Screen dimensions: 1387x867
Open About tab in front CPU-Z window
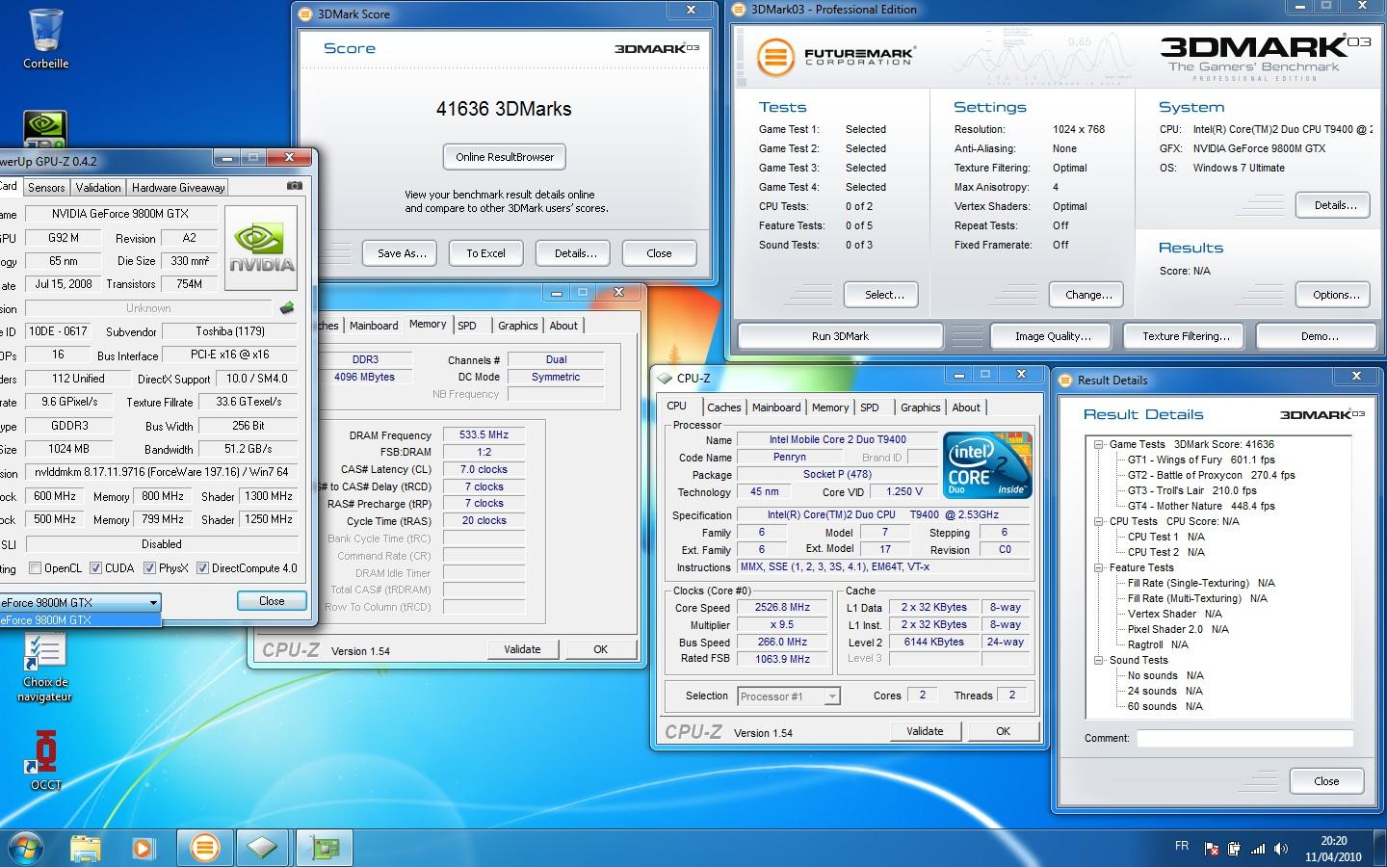966,407
